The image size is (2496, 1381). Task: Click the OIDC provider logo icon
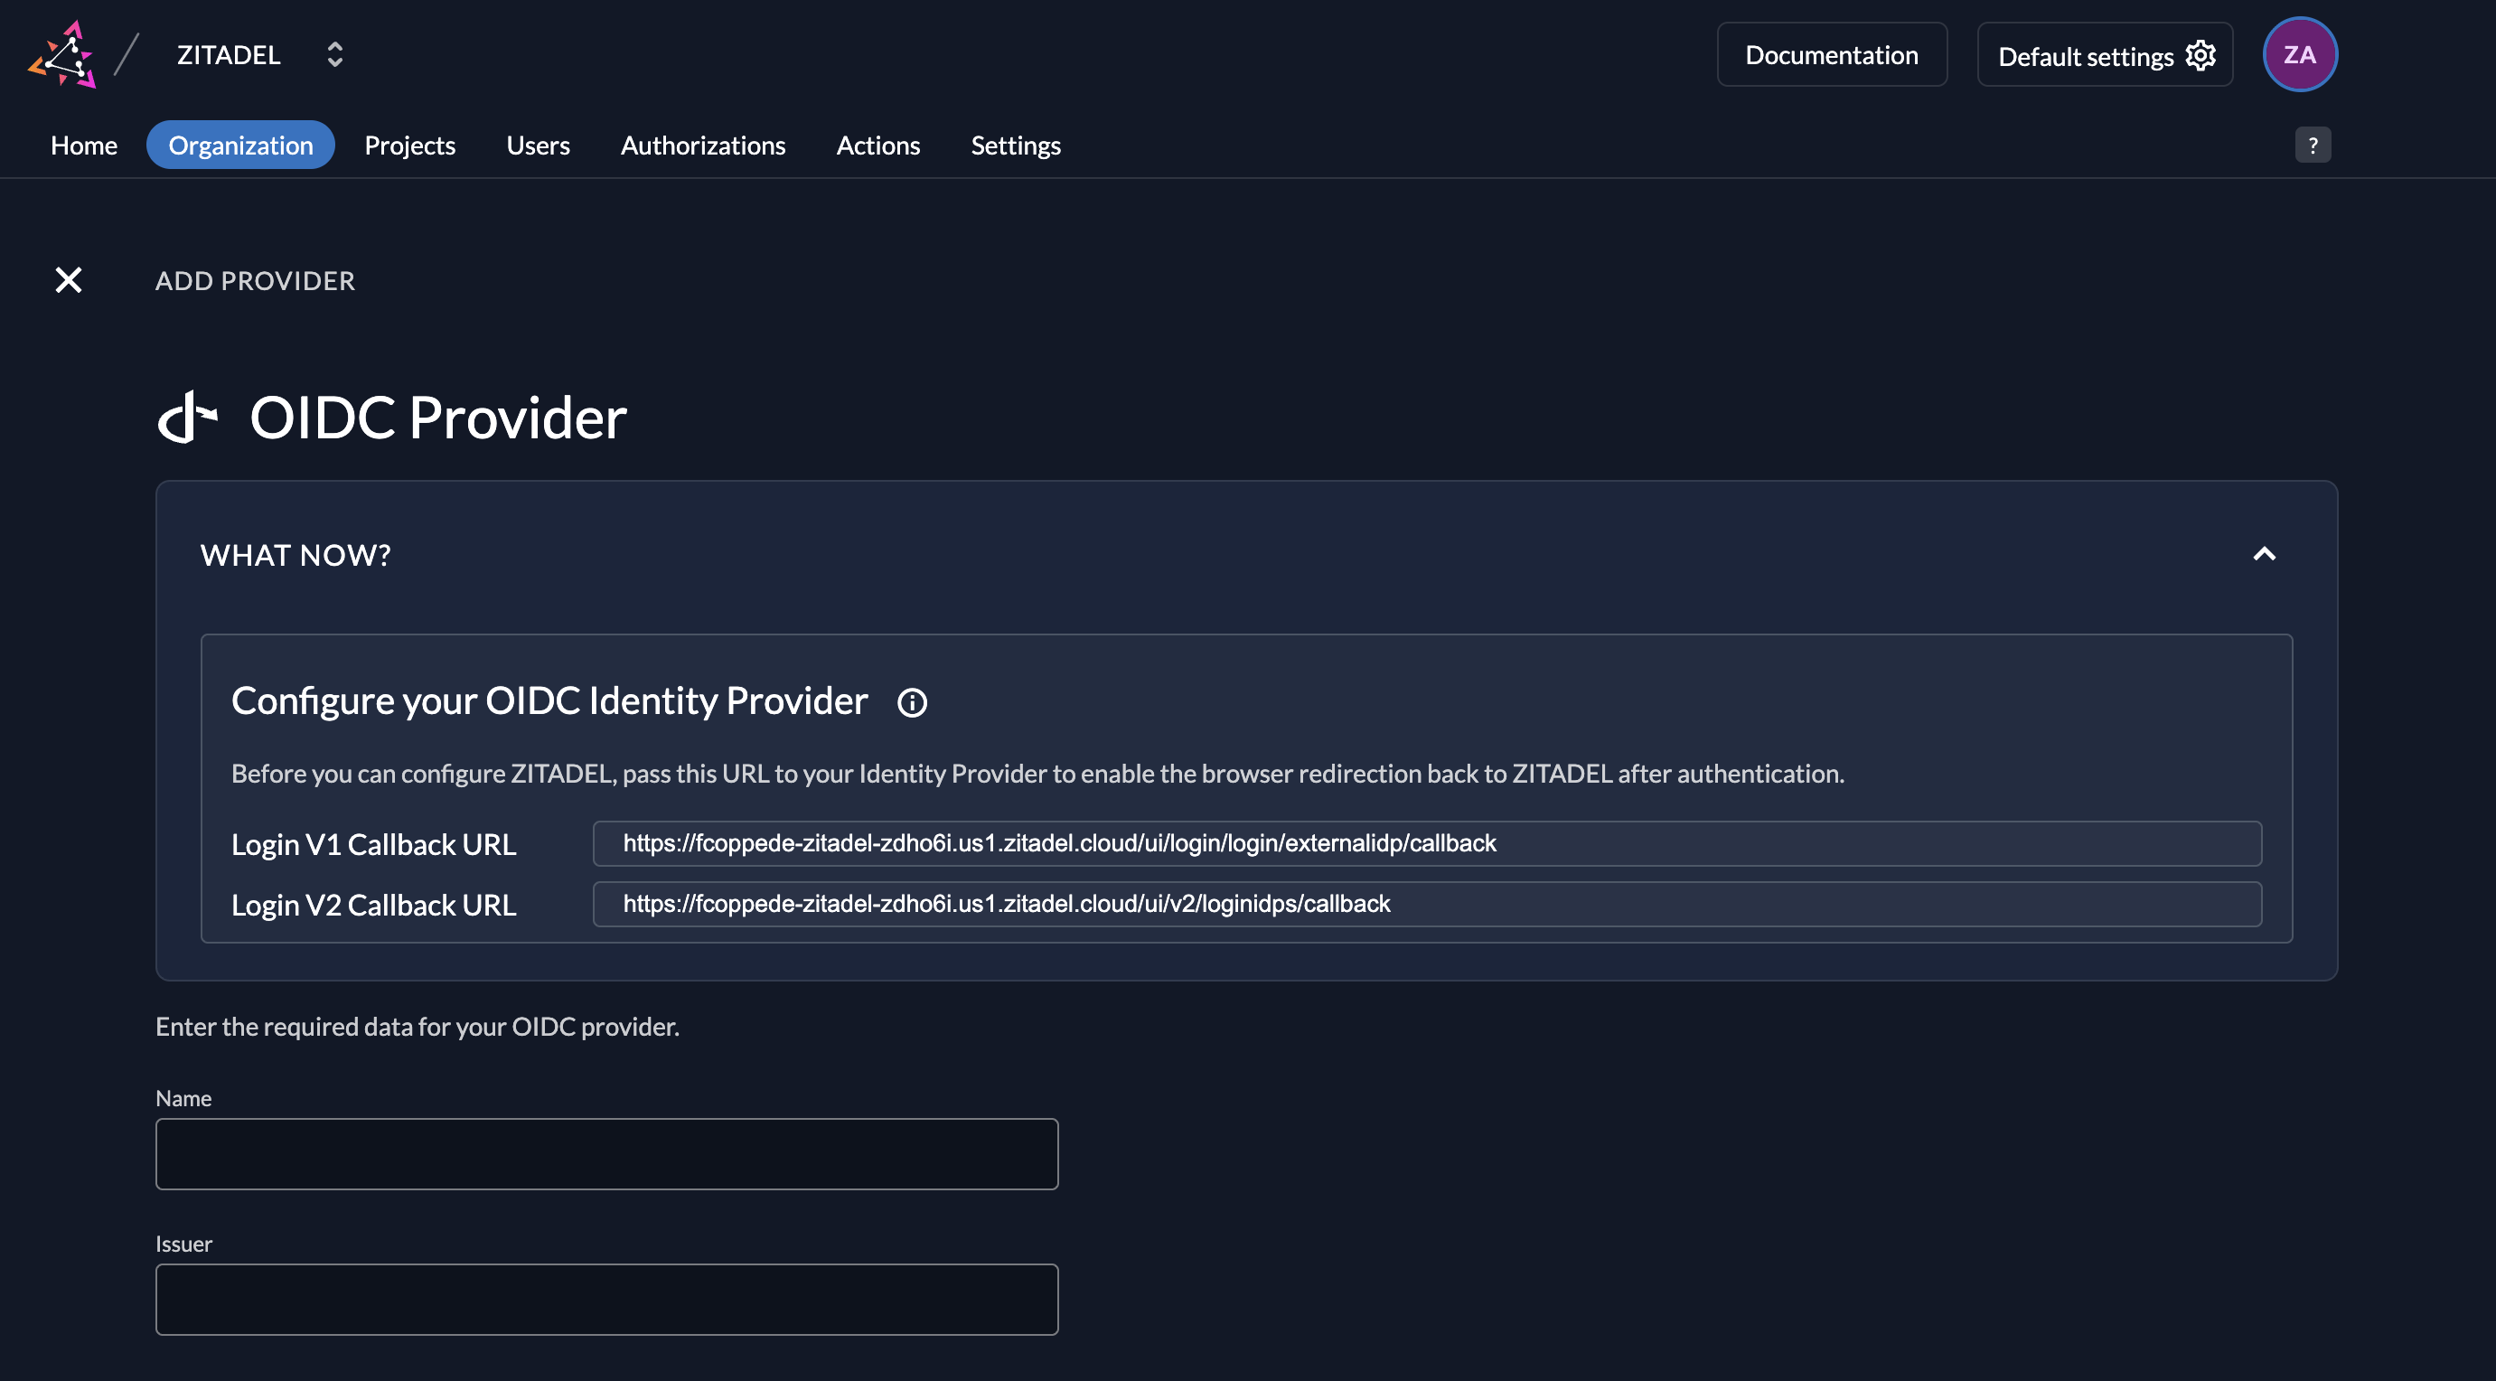(188, 417)
